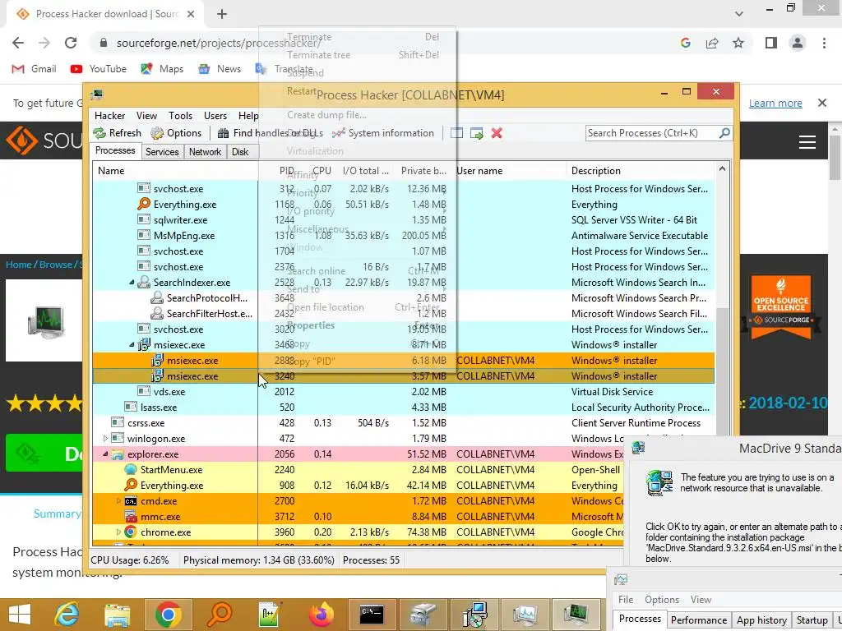Switch to Performance tab in Task Manager
The height and width of the screenshot is (631, 842).
[x=699, y=619]
